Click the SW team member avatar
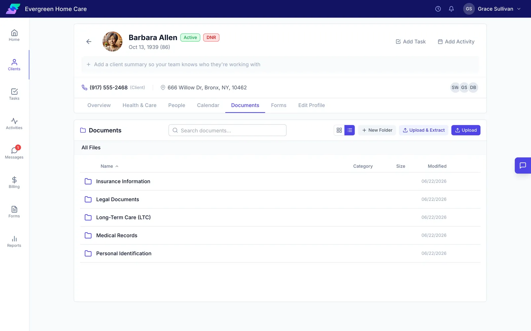 pos(455,87)
